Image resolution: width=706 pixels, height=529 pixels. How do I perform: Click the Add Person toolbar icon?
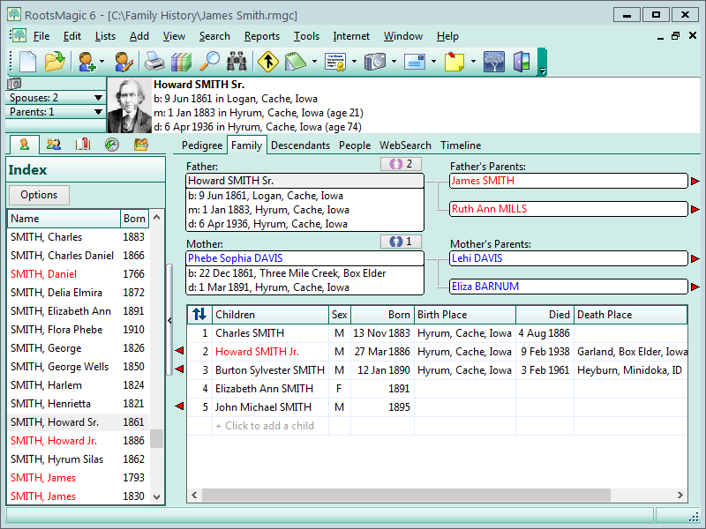point(86,62)
